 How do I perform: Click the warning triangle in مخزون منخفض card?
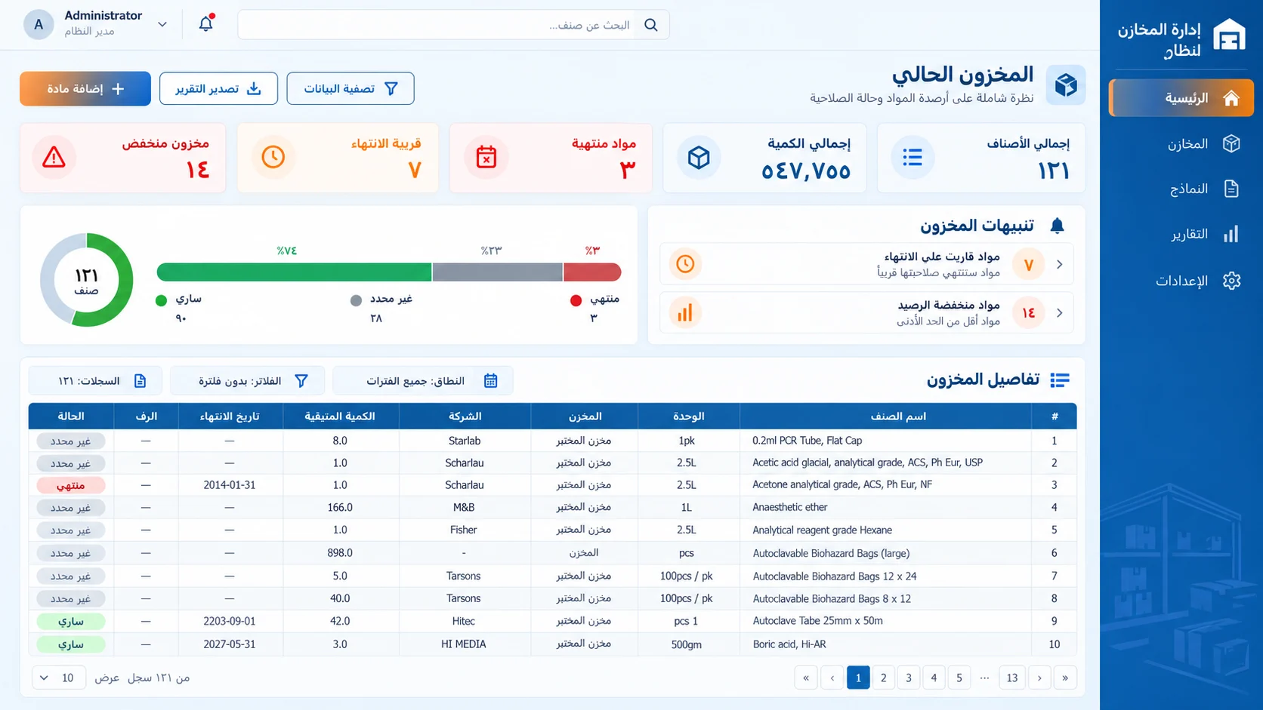pyautogui.click(x=54, y=157)
